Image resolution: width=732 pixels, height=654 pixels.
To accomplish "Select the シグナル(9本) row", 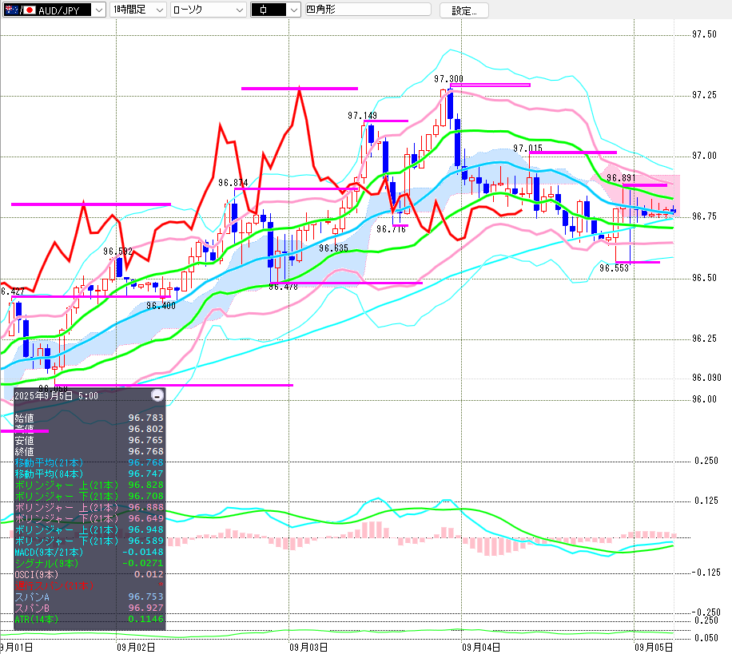I will pyautogui.click(x=90, y=564).
